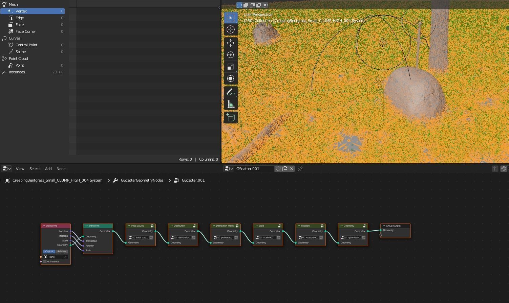
Task: Toggle fake user on initial_values group
Action: tap(151, 237)
